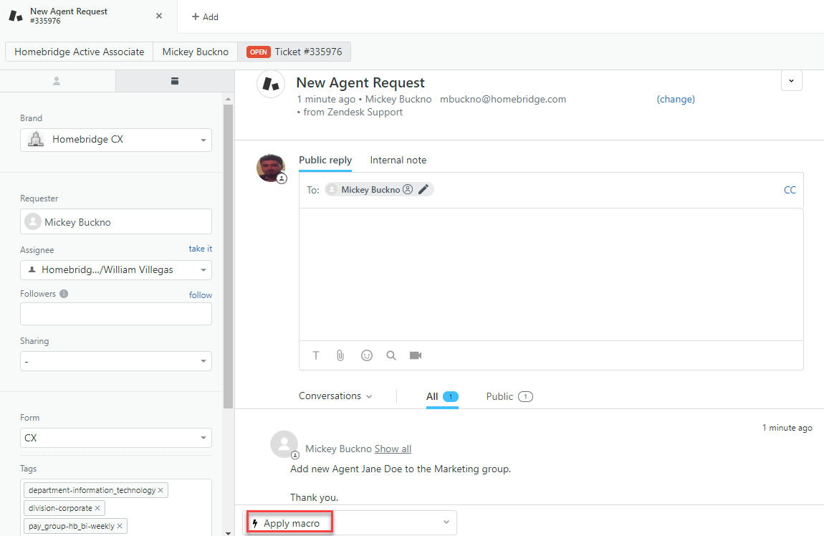Attach a file with the paperclip icon

pos(340,355)
